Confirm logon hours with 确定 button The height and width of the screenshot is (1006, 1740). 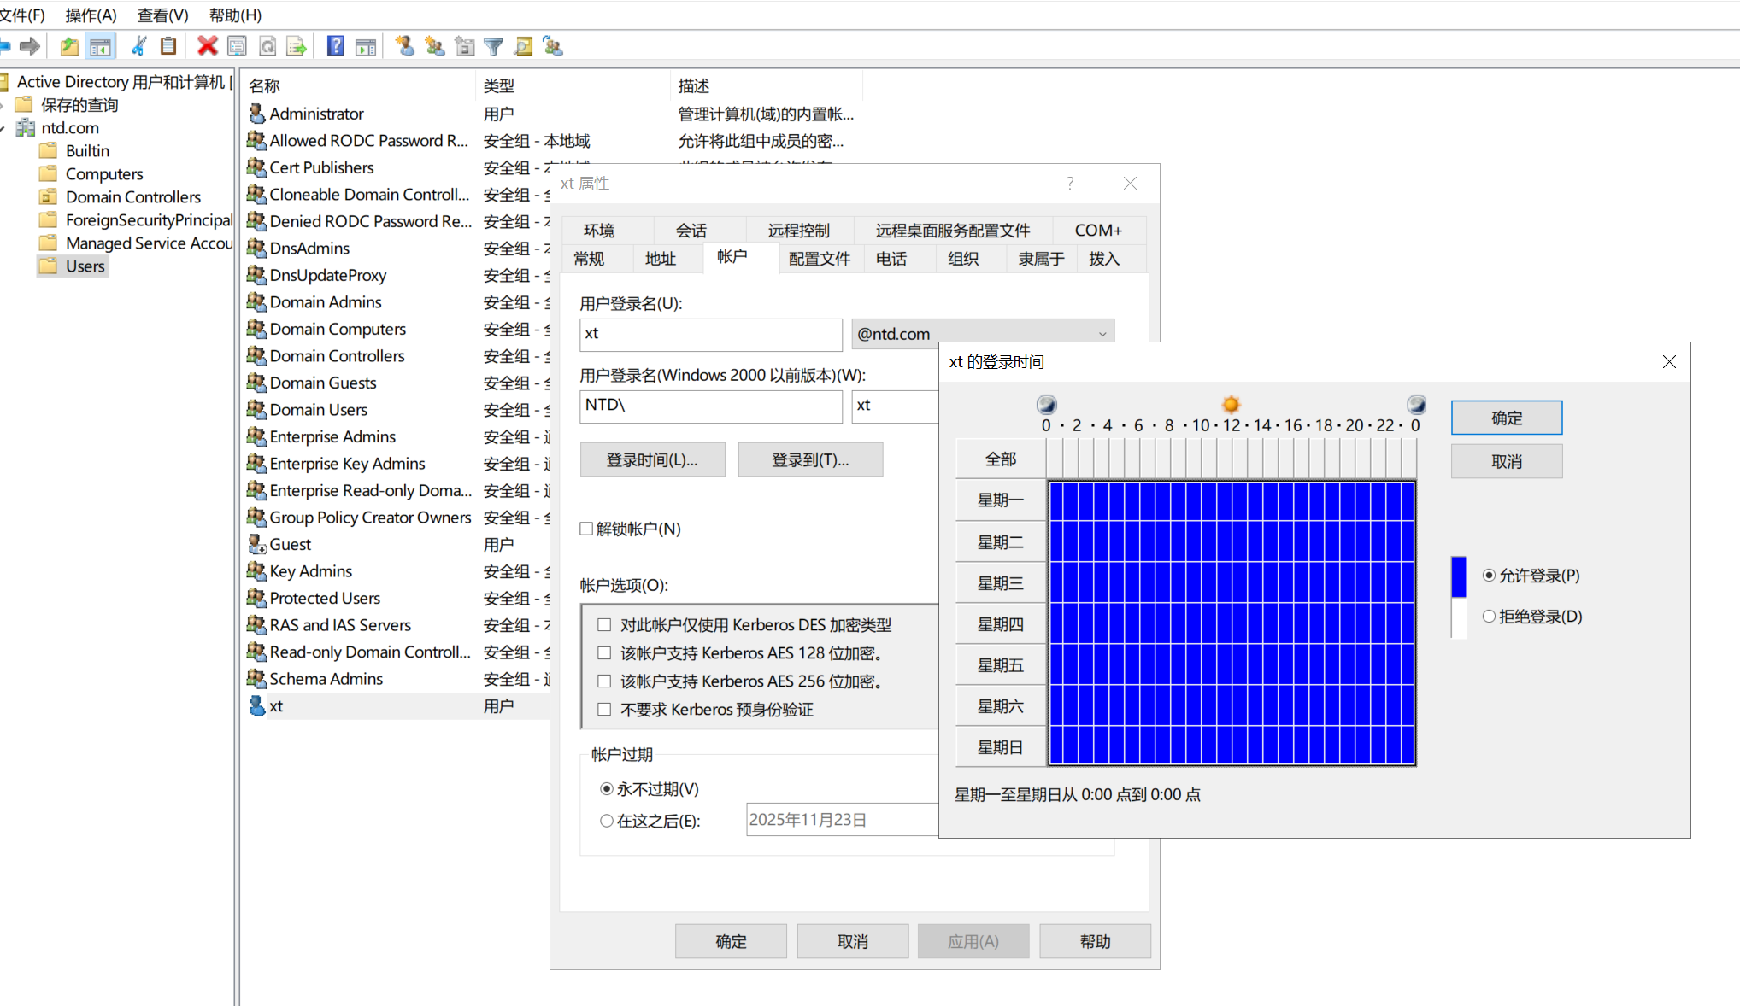point(1506,418)
